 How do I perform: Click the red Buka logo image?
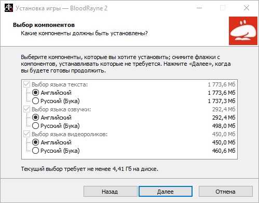pos(243,31)
